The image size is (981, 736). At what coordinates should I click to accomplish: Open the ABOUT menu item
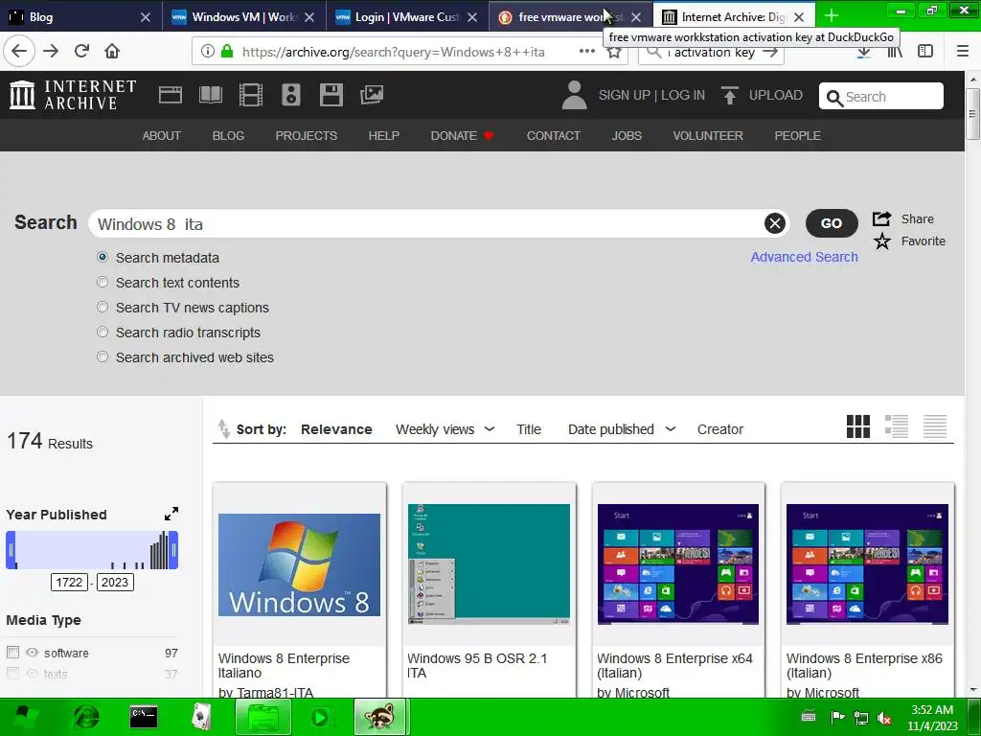[161, 135]
